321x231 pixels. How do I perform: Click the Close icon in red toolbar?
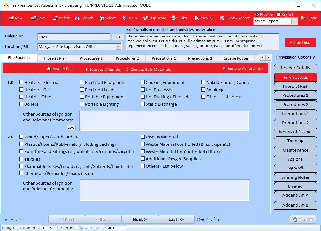[303, 18]
